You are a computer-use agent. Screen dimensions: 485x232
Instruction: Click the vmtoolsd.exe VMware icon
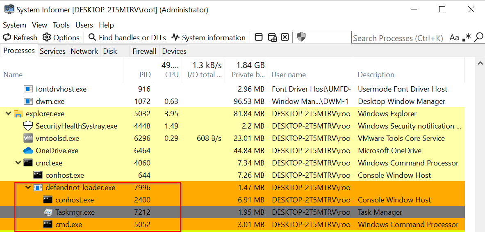pyautogui.click(x=28, y=138)
